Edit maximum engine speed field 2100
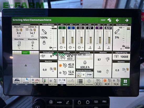 click(x=89, y=74)
